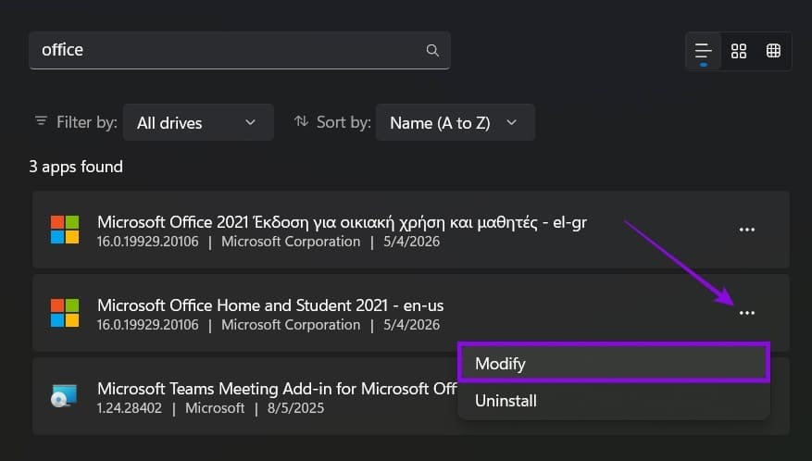Choose Modify from the context menu

[614, 363]
